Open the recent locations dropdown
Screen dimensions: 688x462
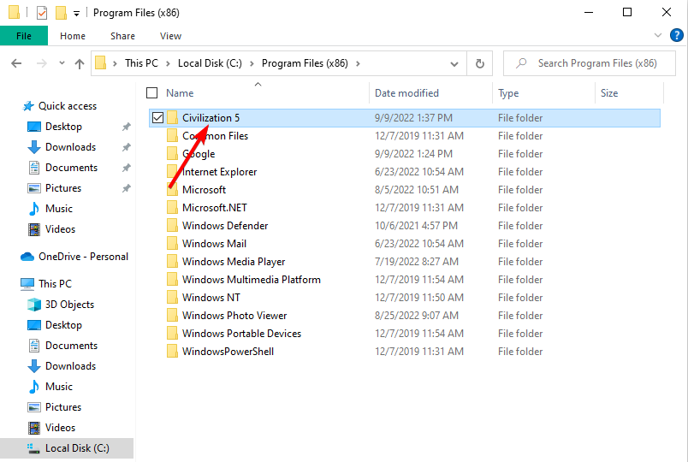(x=62, y=63)
